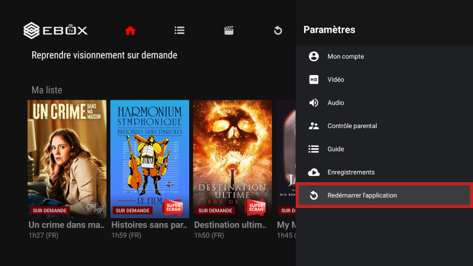Open the clapperboard on-demand icon
This screenshot has height=266, width=473.
click(229, 30)
